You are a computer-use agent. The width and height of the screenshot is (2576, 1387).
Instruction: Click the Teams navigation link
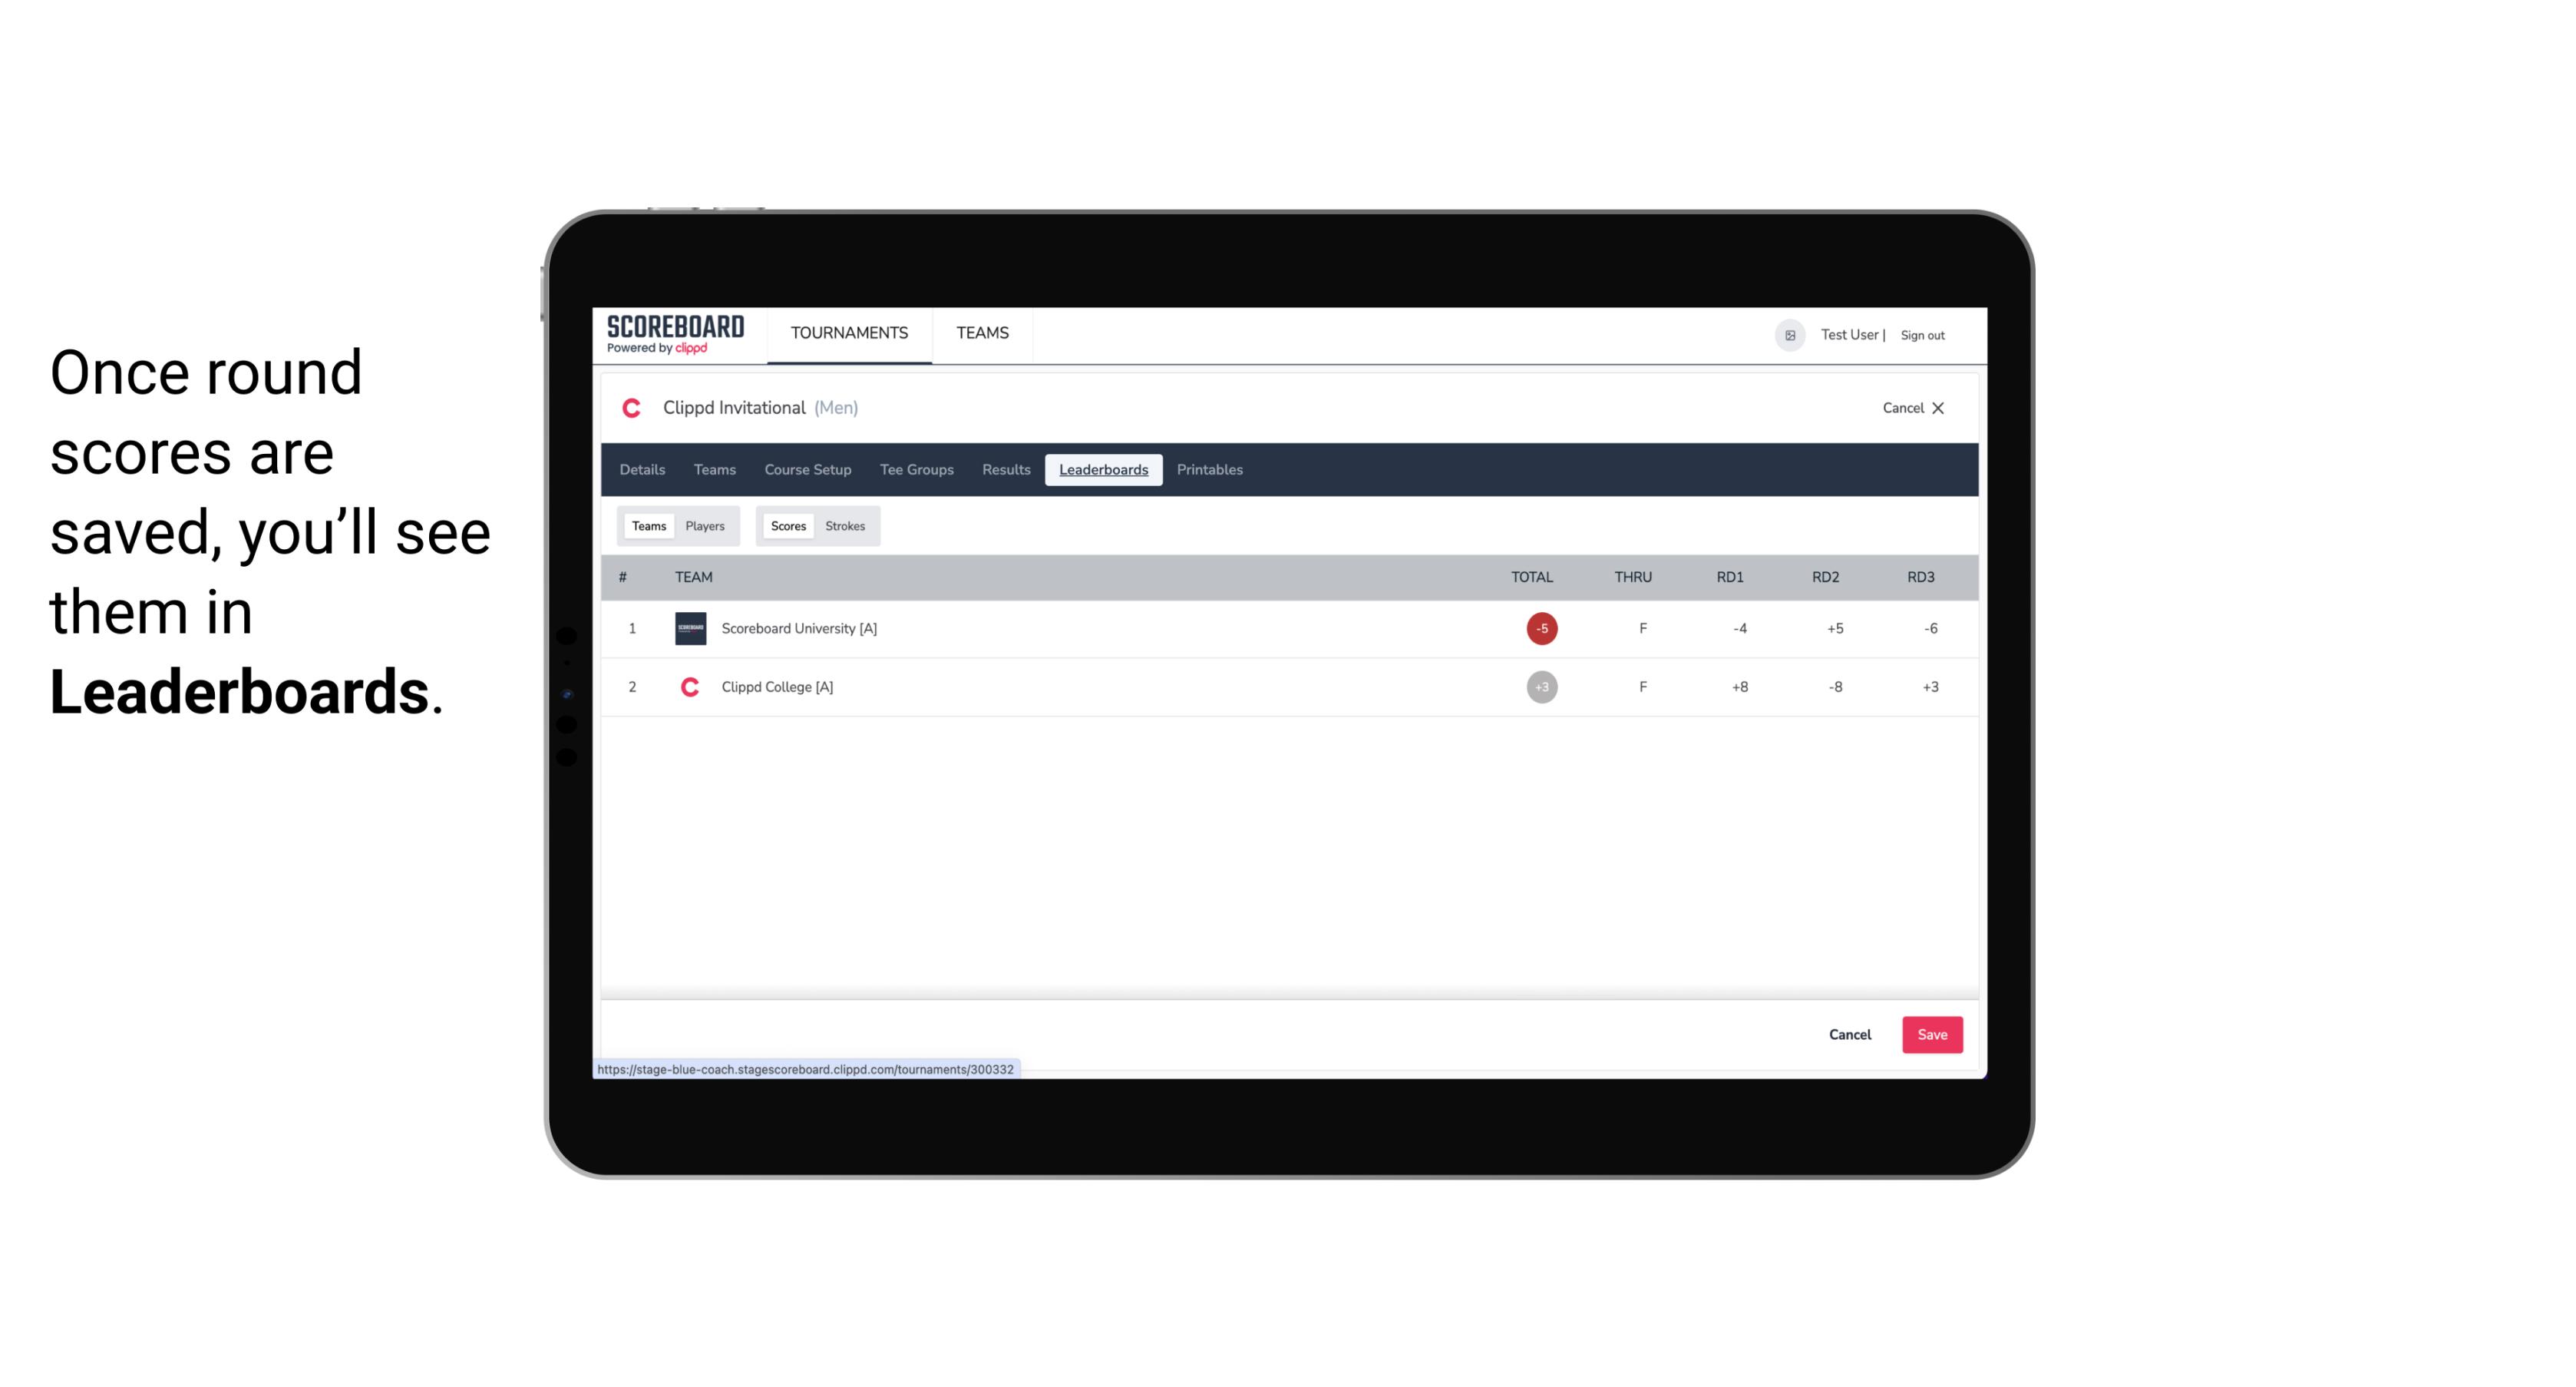(x=982, y=333)
